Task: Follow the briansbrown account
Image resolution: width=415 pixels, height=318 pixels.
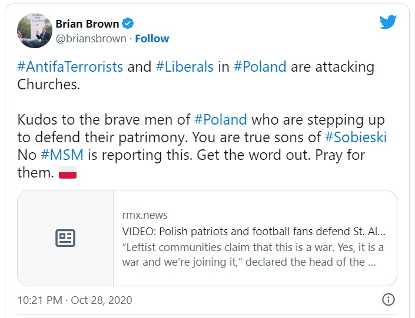Action: pyautogui.click(x=152, y=39)
